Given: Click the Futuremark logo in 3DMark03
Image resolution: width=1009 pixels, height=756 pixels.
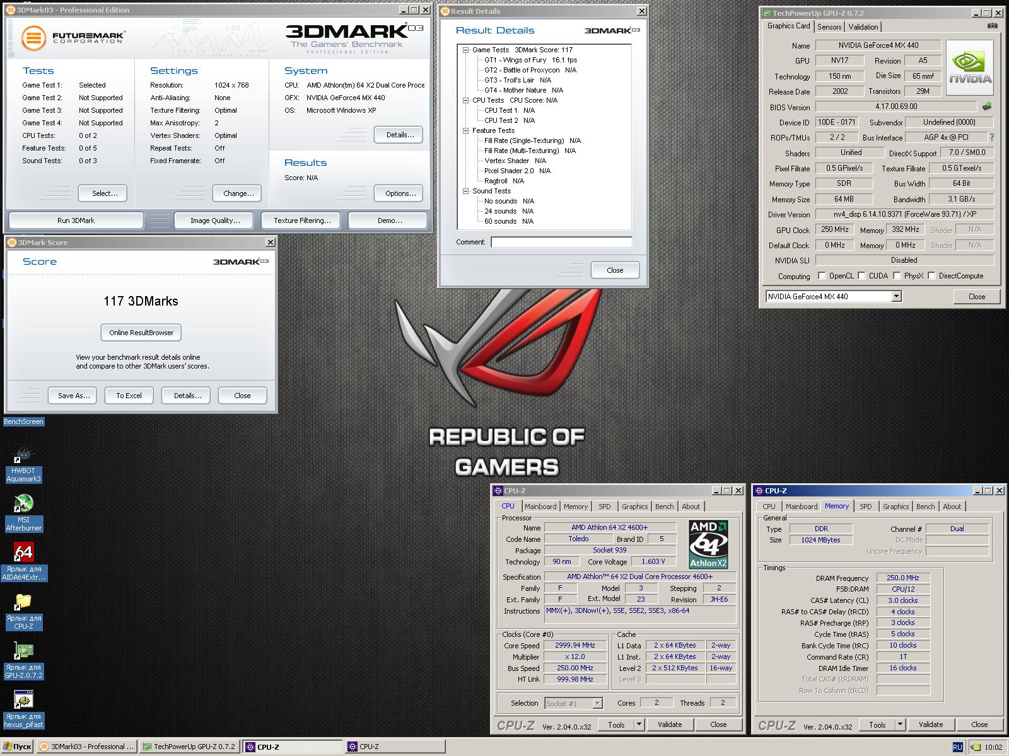Looking at the screenshot, I should [x=73, y=38].
